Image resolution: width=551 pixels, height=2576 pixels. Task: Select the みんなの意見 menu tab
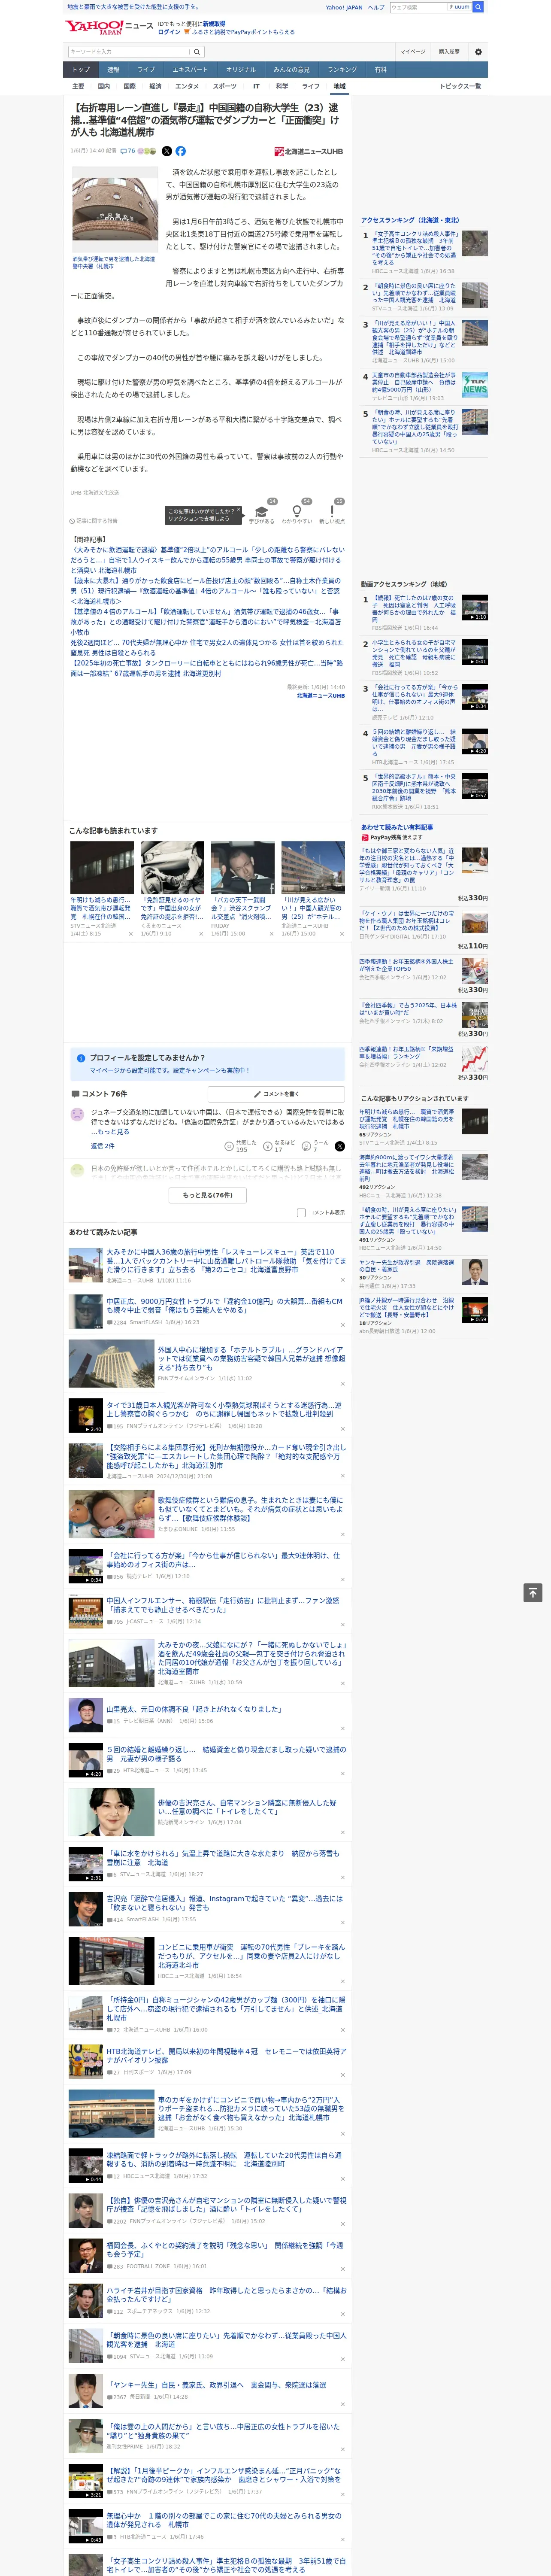(291, 70)
